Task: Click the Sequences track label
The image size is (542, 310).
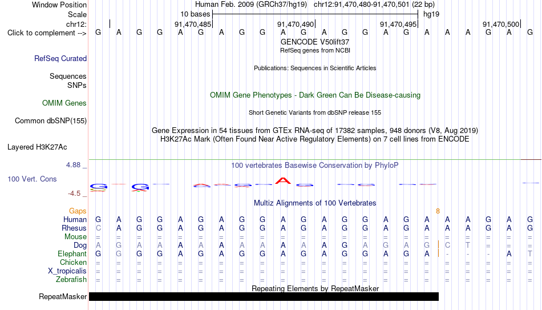Action: coord(68,76)
